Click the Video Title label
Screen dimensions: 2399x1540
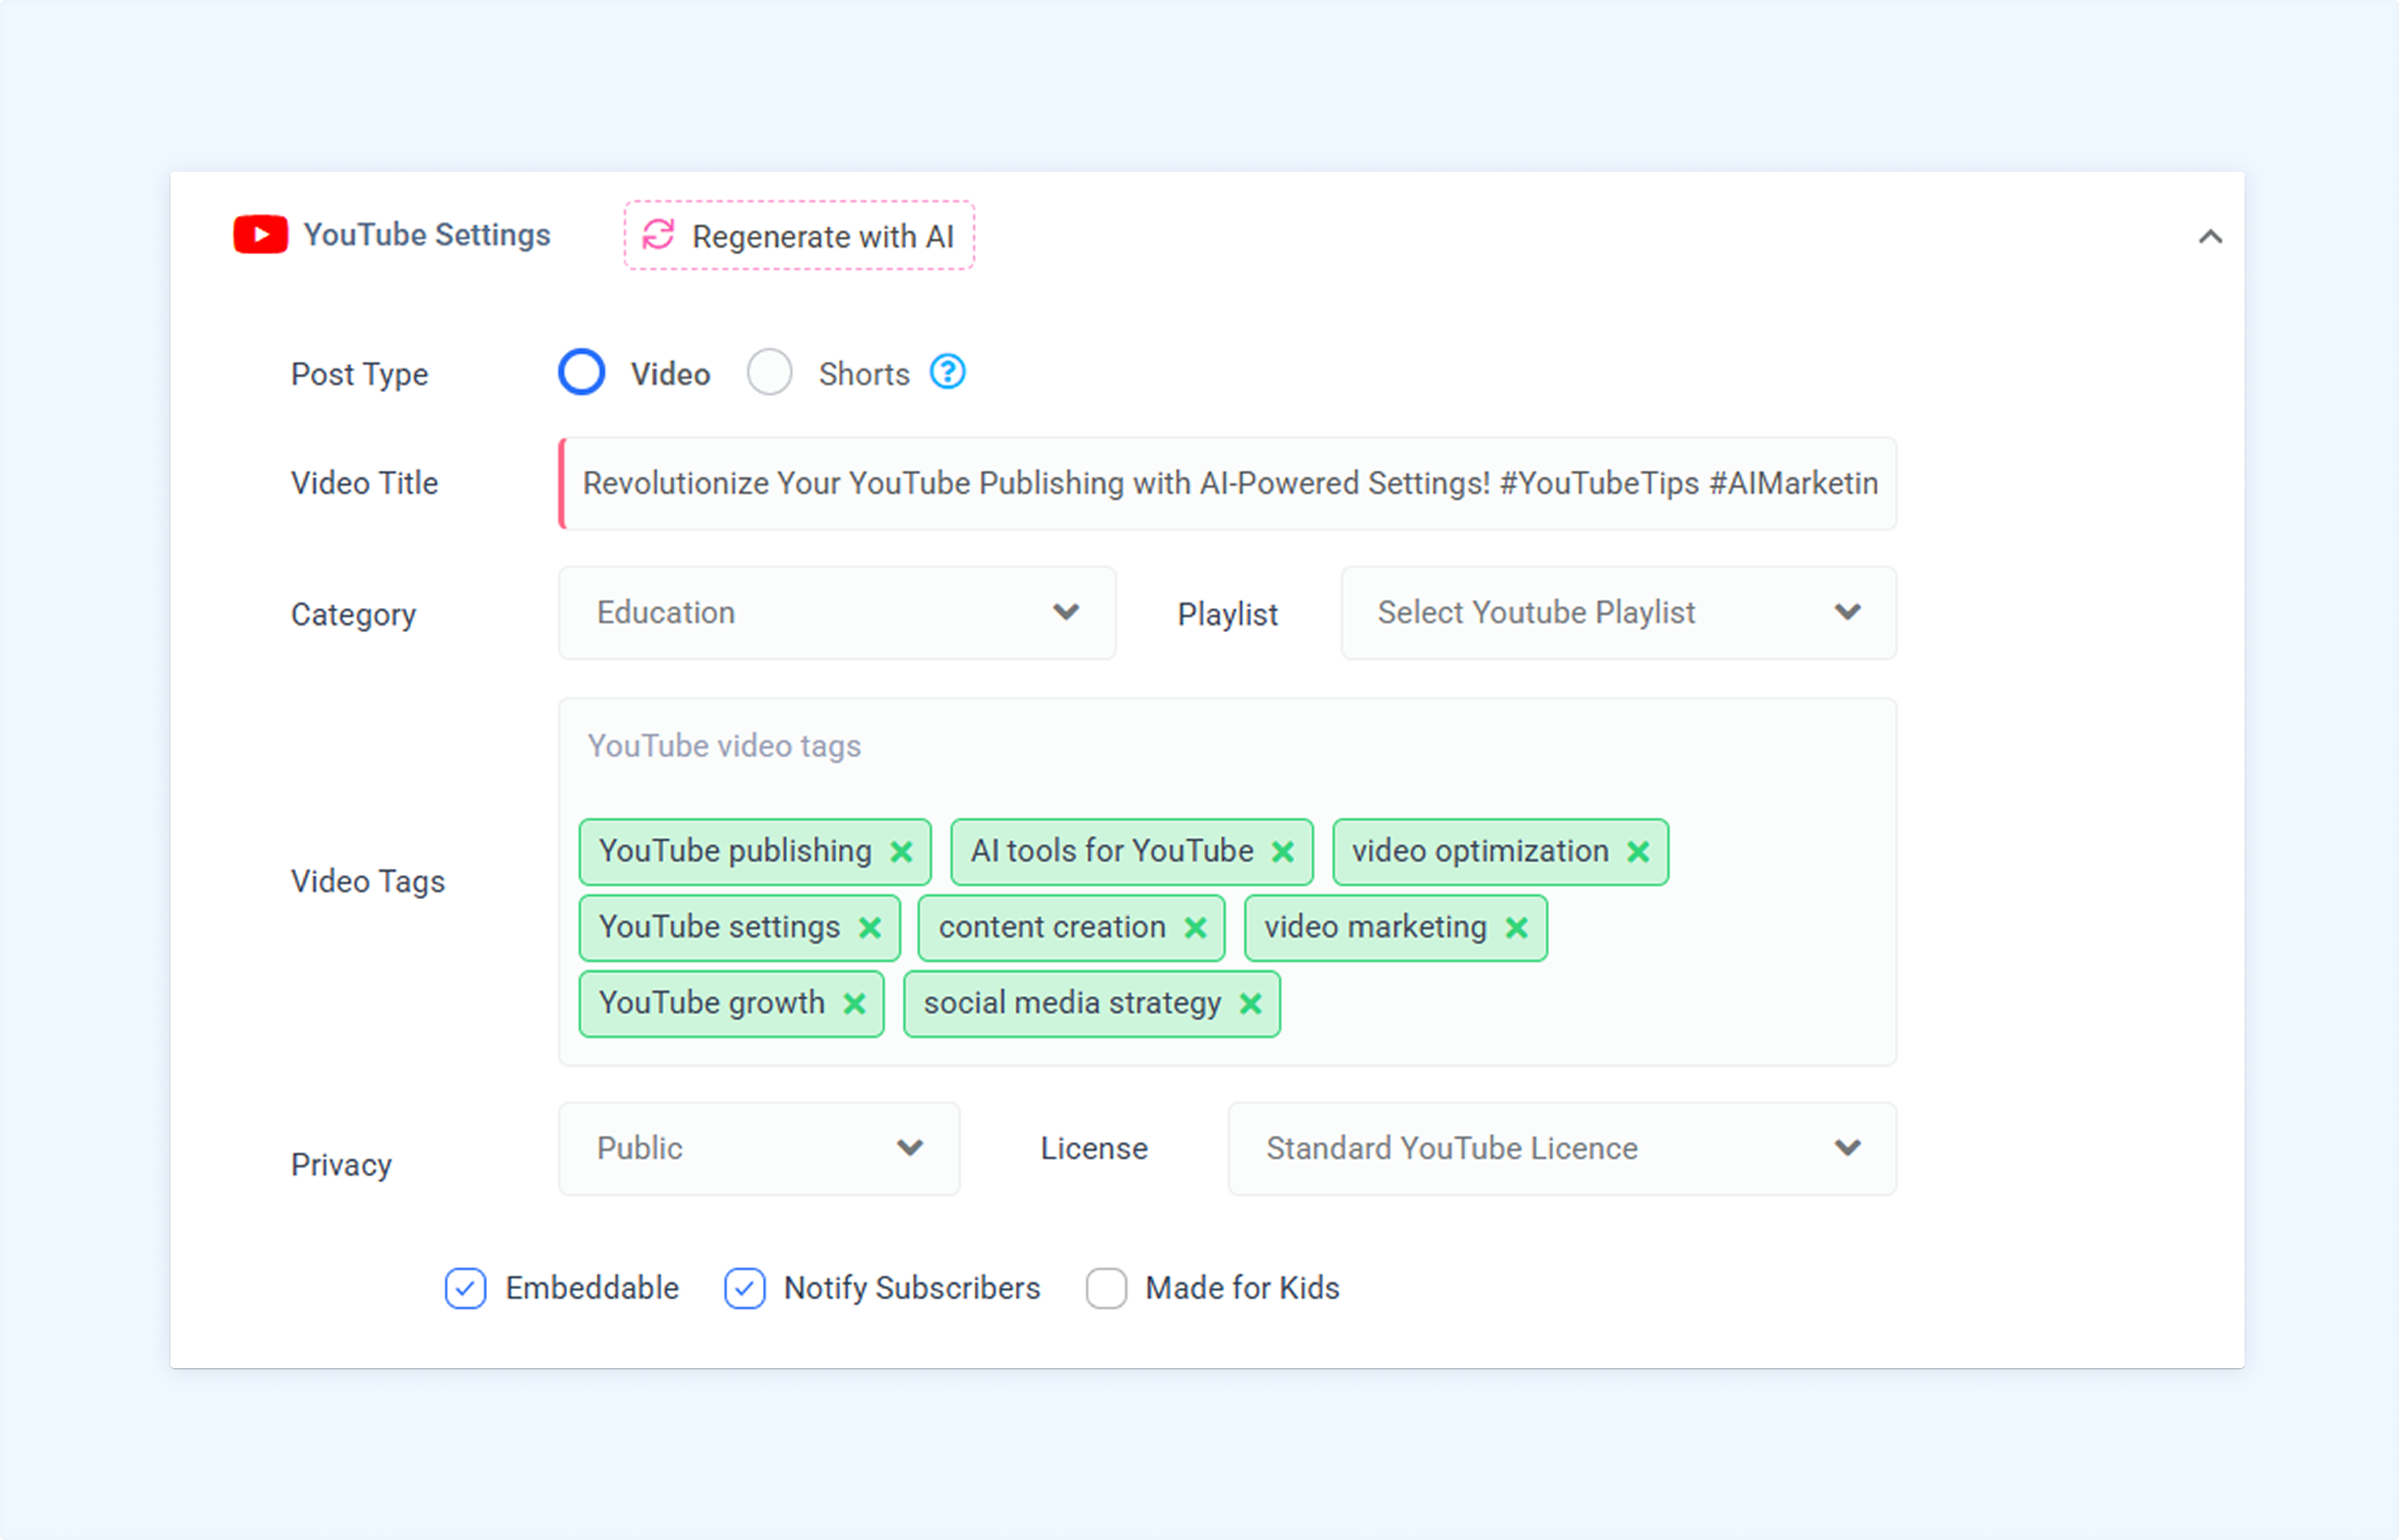point(365,484)
